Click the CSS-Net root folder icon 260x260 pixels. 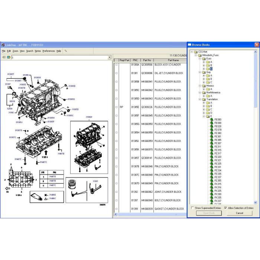pyautogui.click(x=196, y=52)
